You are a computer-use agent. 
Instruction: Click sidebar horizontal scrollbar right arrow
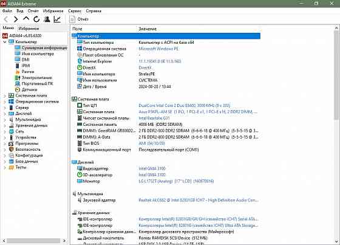(x=64, y=241)
